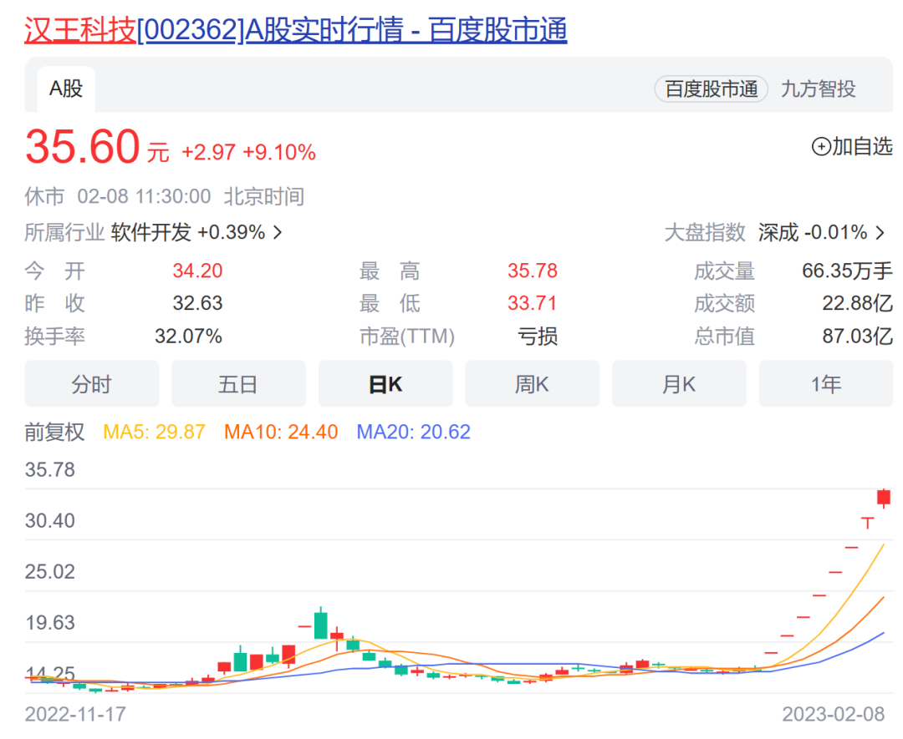
Task: Switch to the 月K chart tab
Action: (x=679, y=383)
